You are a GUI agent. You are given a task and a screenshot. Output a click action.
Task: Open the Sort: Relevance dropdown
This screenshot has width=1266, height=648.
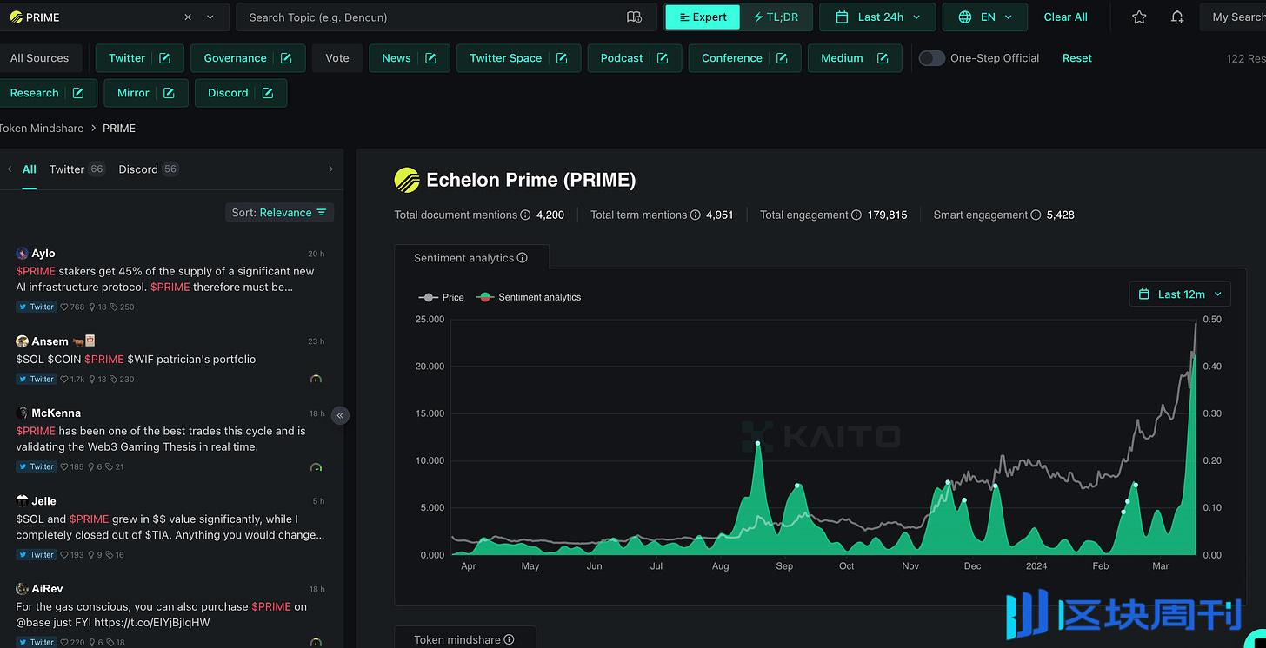[x=279, y=213]
